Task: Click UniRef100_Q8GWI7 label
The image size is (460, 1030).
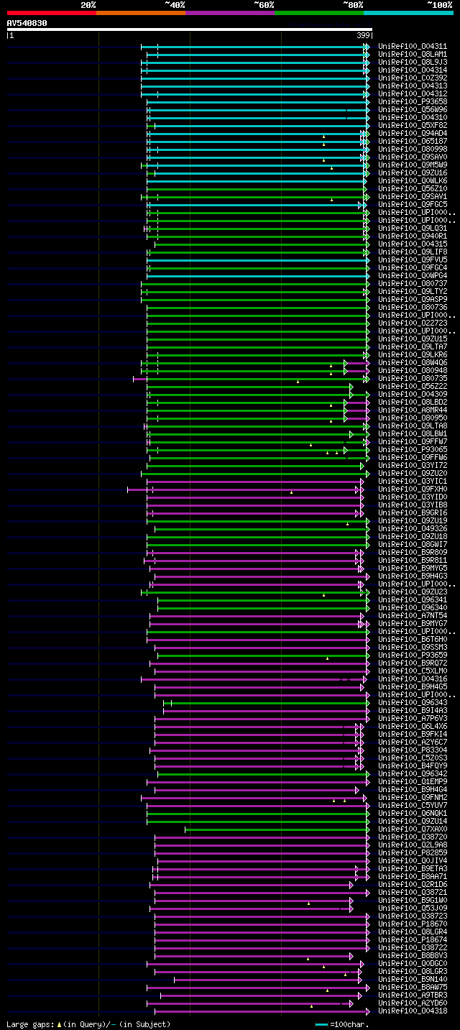Action: click(x=413, y=545)
